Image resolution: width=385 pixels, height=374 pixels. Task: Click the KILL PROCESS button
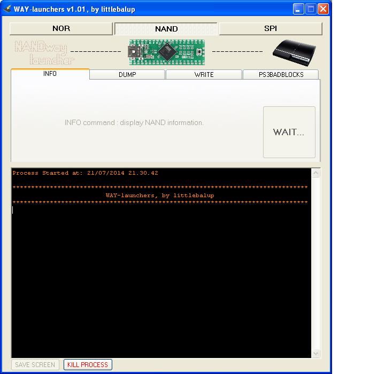pyautogui.click(x=88, y=365)
